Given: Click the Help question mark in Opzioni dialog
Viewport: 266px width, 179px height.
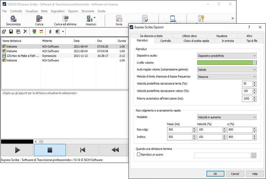Looking at the screenshot, I should pos(249,27).
